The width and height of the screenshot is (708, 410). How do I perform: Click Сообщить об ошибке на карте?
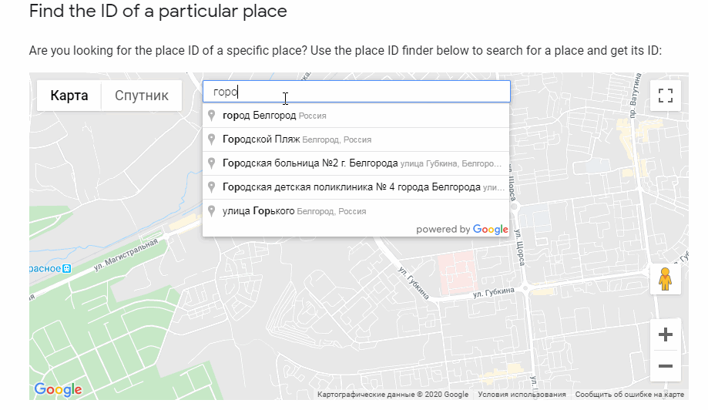coord(629,395)
